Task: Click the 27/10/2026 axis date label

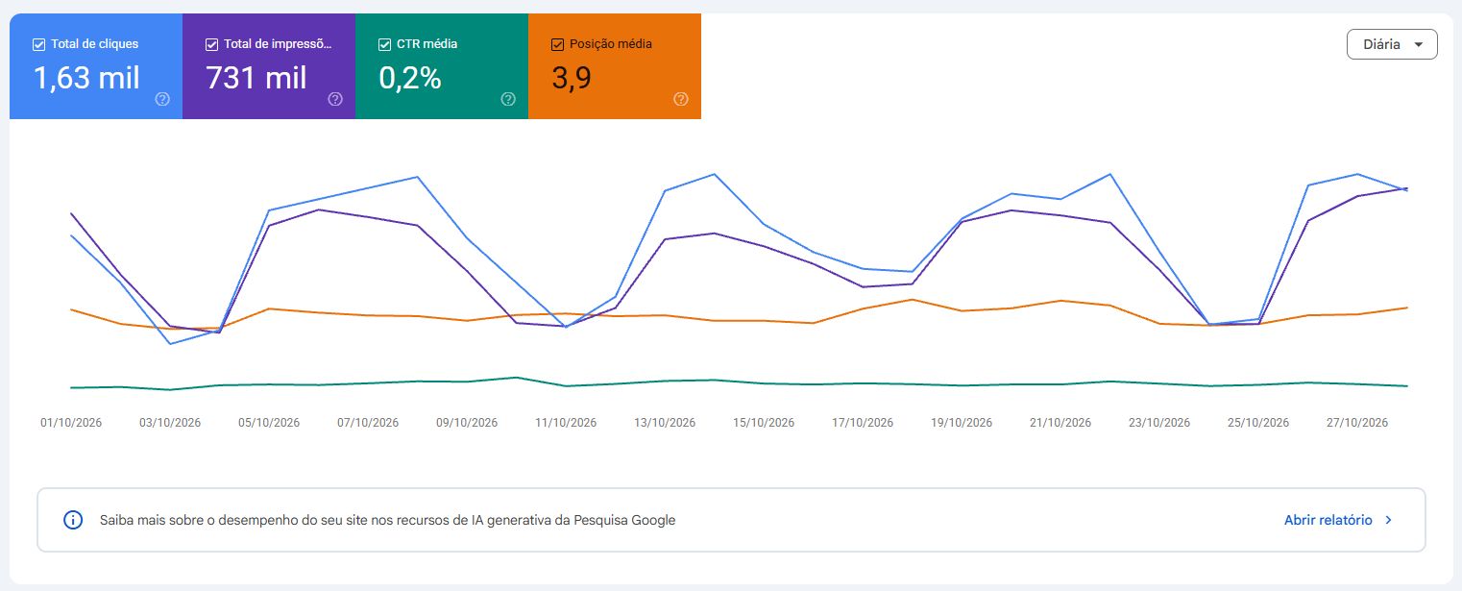Action: coord(1357,423)
